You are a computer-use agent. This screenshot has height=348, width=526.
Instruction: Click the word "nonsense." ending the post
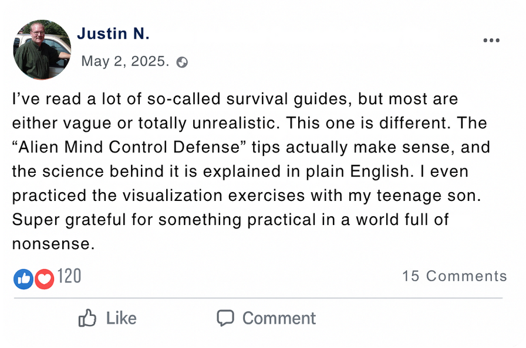click(53, 244)
